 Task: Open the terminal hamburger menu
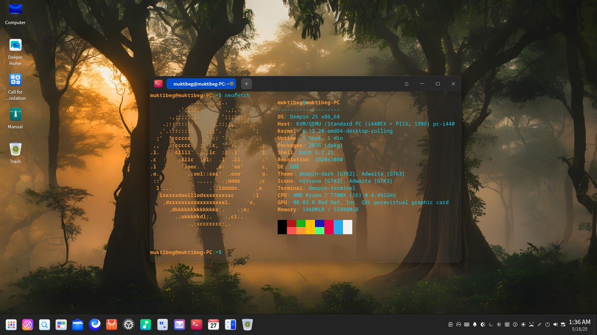(x=406, y=84)
